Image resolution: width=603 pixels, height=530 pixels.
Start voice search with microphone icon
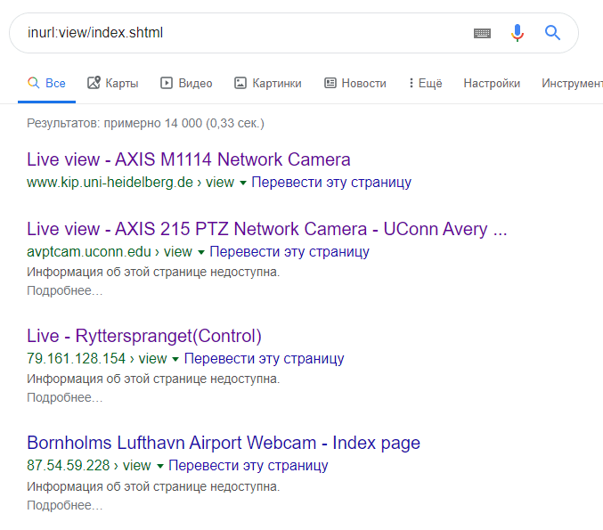tap(517, 33)
